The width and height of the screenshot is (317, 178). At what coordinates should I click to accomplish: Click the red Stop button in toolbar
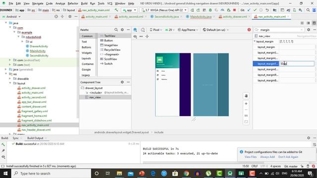point(234,10)
